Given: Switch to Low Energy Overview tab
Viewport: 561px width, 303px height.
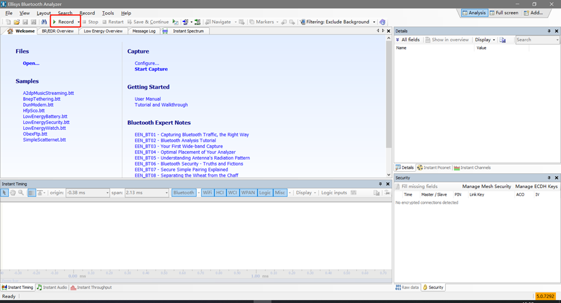Looking at the screenshot, I should (x=103, y=31).
